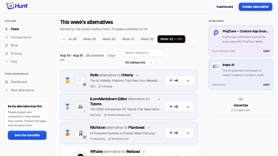Click arrow beside iLoveMarkdown Editor title
Viewport: 278px width, 156px height.
pos(159,99)
